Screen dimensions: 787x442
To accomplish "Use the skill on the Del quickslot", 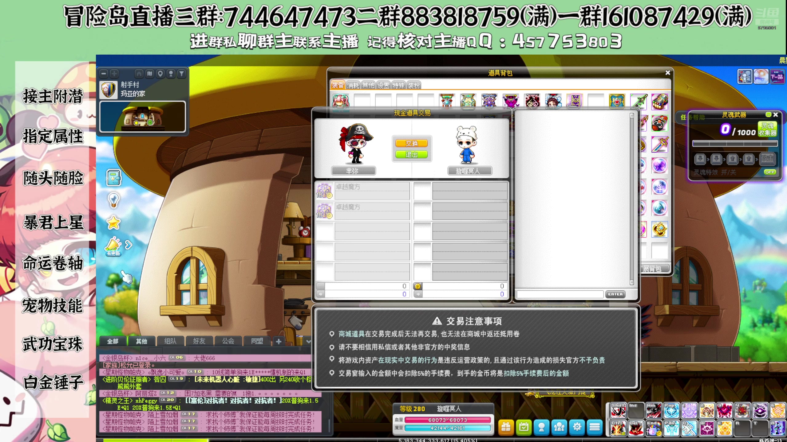I will click(x=636, y=428).
